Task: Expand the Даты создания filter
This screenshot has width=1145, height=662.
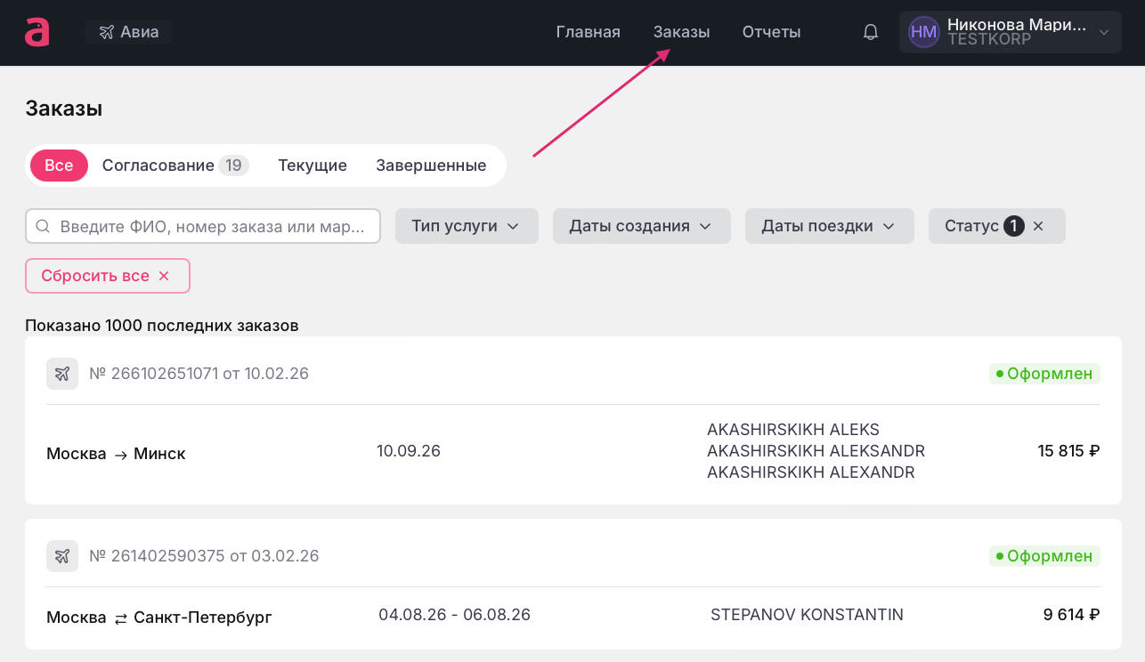Action: (641, 226)
